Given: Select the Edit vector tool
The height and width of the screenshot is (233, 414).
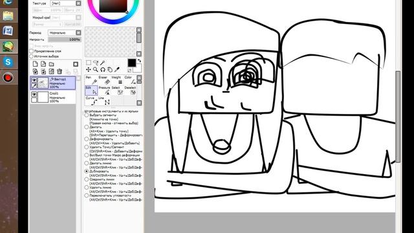Looking at the screenshot, I should tap(91, 91).
